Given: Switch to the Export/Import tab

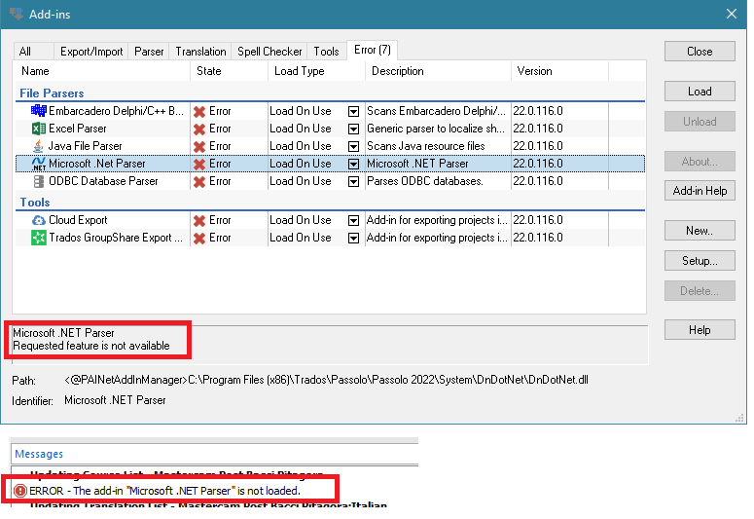Looking at the screenshot, I should click(90, 52).
